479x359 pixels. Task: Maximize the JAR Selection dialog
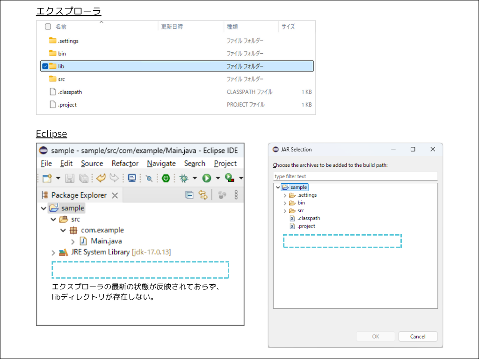coord(413,149)
